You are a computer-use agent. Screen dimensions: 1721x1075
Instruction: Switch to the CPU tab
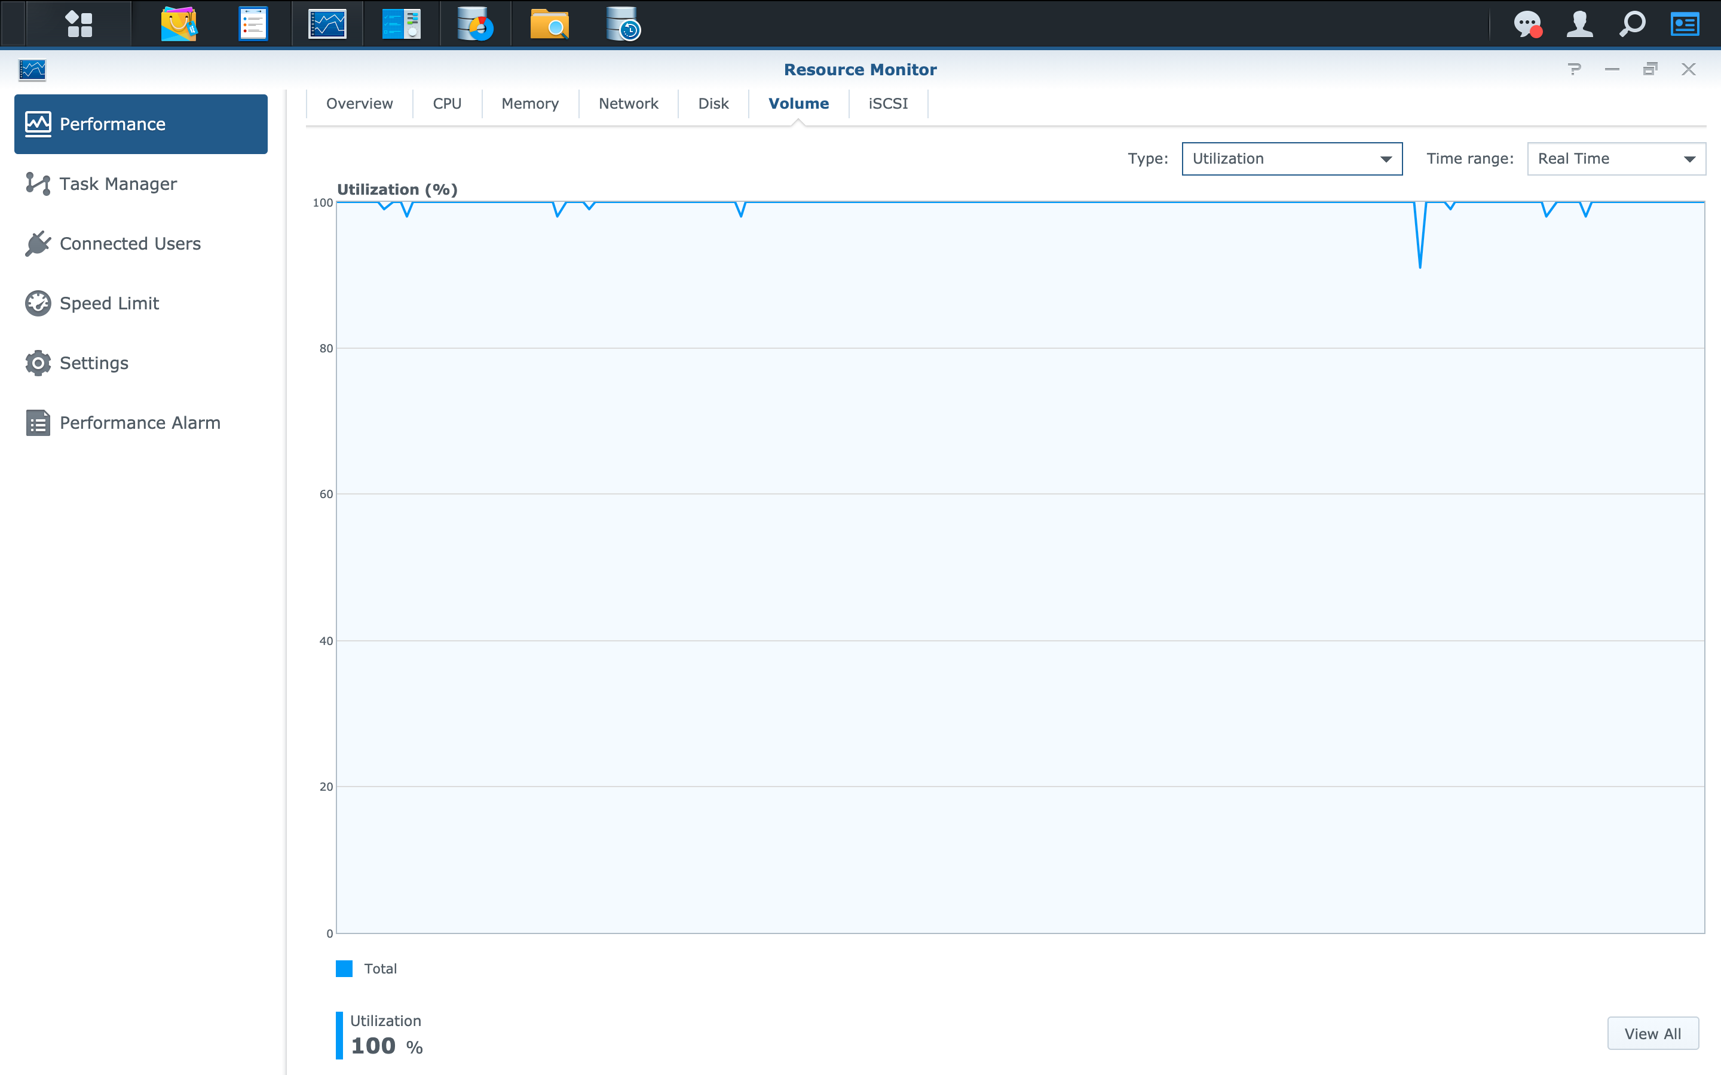point(446,104)
